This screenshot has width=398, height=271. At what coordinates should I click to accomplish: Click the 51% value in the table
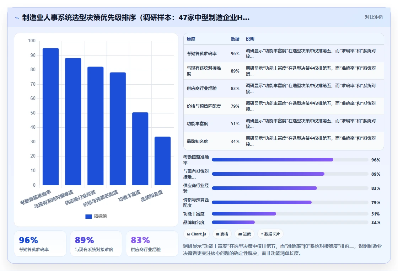click(235, 124)
